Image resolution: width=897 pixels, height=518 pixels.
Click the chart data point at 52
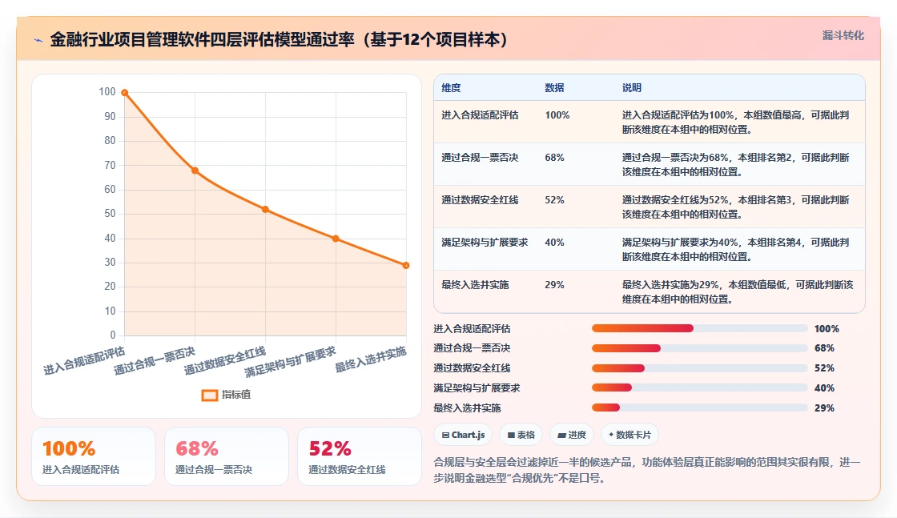pyautogui.click(x=265, y=209)
